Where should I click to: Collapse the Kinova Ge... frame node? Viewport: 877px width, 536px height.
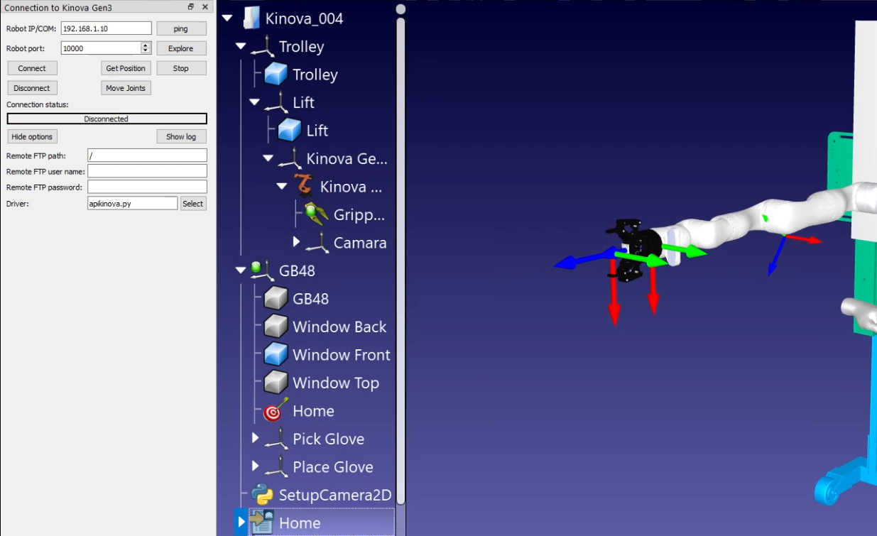coord(268,158)
